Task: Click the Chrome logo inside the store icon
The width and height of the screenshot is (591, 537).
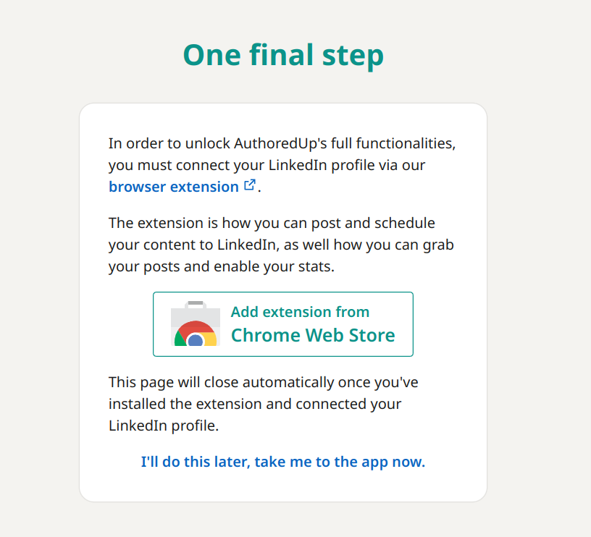Action: (196, 333)
